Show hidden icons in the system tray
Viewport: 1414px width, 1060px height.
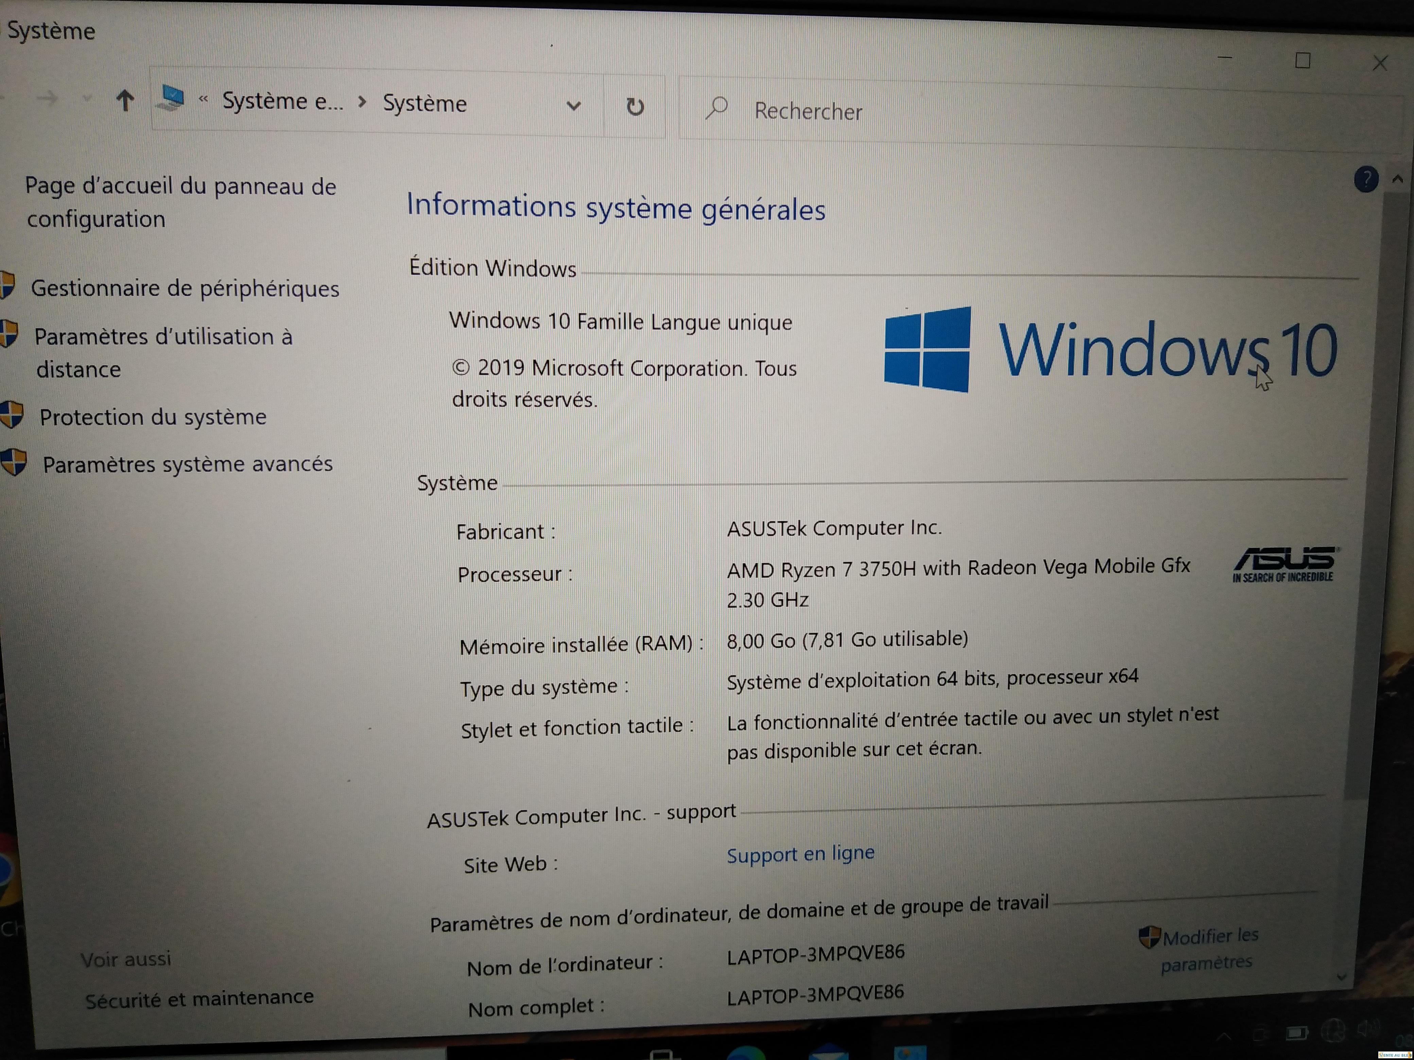pos(1224,1036)
